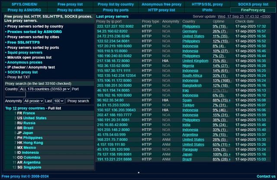Open the IPinfo tab
Image resolution: width=277 pixels, height=180 pixels.
click(x=207, y=9)
